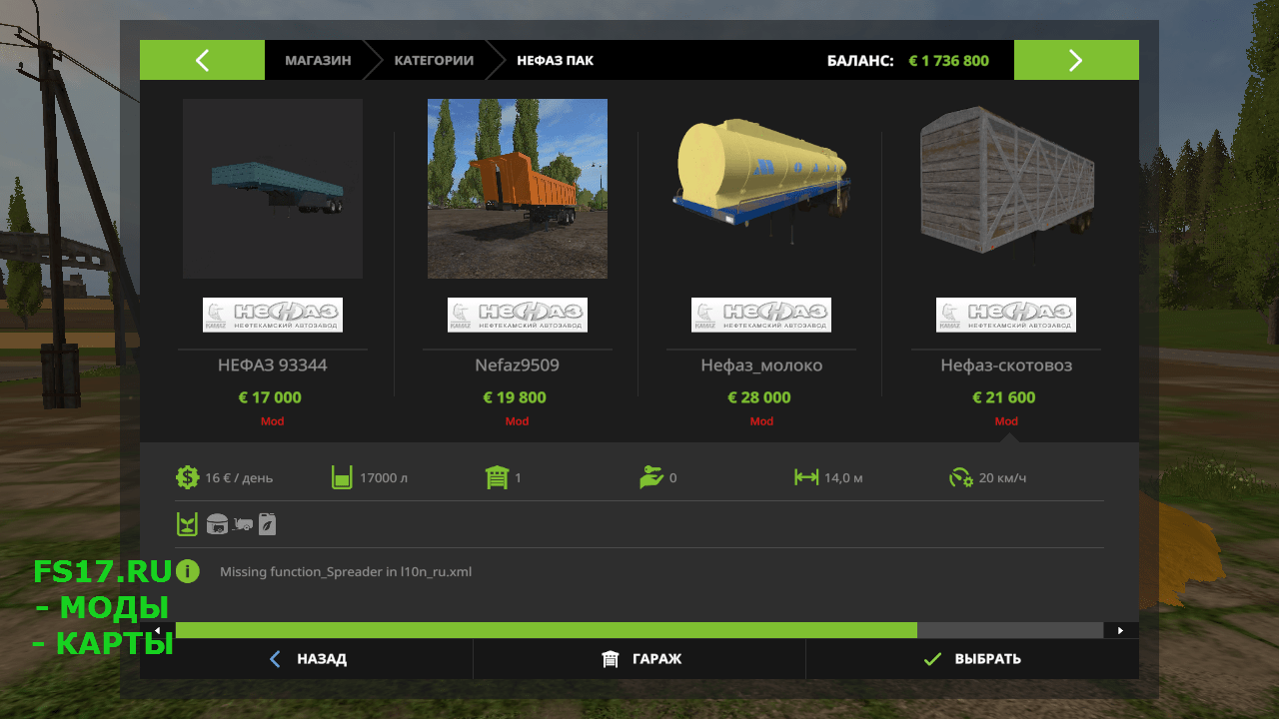Click Нефаз_молоко name label
This screenshot has width=1279, height=719.
click(x=761, y=365)
